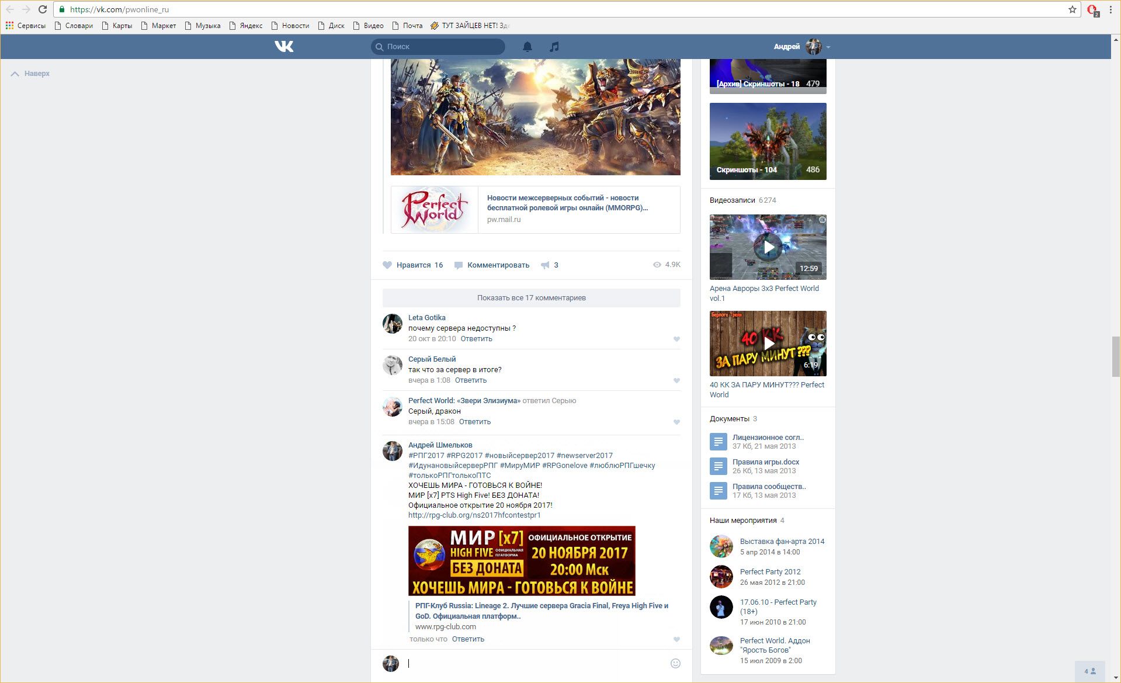Like Серый Белый's comment heart

pos(676,381)
